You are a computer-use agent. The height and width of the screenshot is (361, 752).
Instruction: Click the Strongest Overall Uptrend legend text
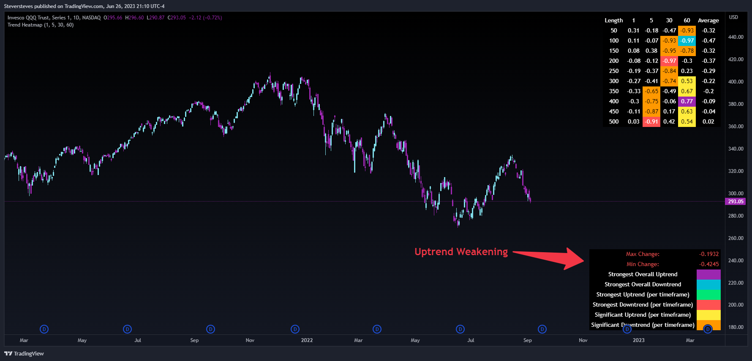(643, 274)
